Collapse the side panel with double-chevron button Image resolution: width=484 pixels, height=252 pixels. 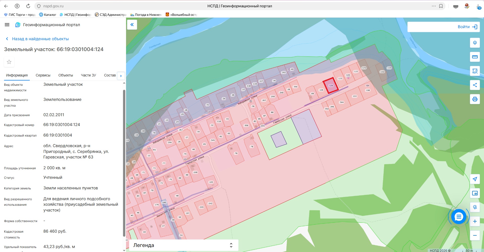132,25
